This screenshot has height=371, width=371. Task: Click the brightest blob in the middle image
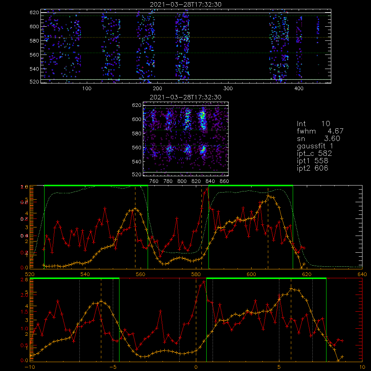202,116
